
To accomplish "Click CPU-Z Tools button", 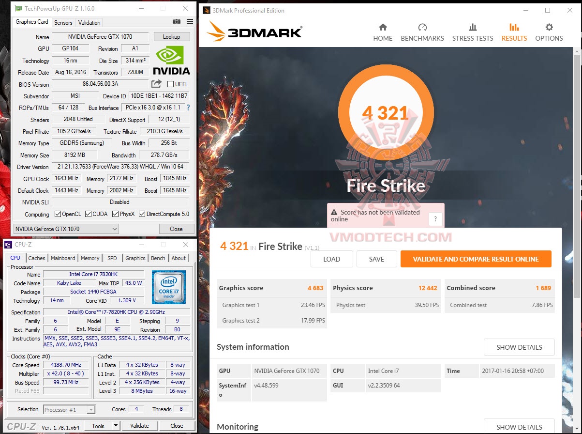I will pos(98,426).
